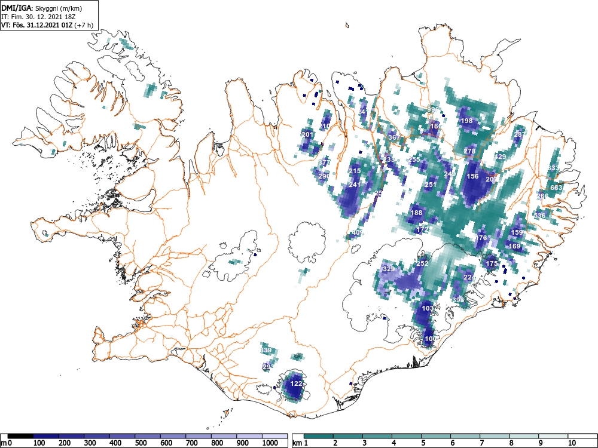Image resolution: width=598 pixels, height=448 pixels.
Task: Click the 409 visibility value on the map
Action: pyautogui.click(x=358, y=232)
